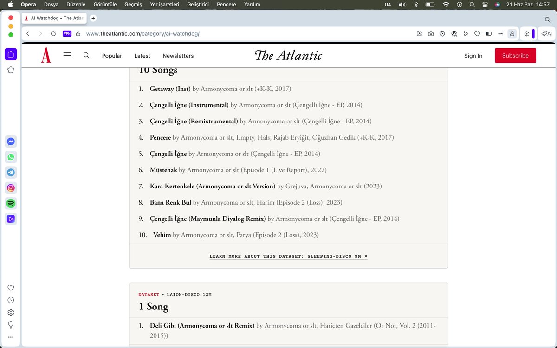Click the Wi-Fi status icon
Screen dimensions: 557x348
pos(446,4)
